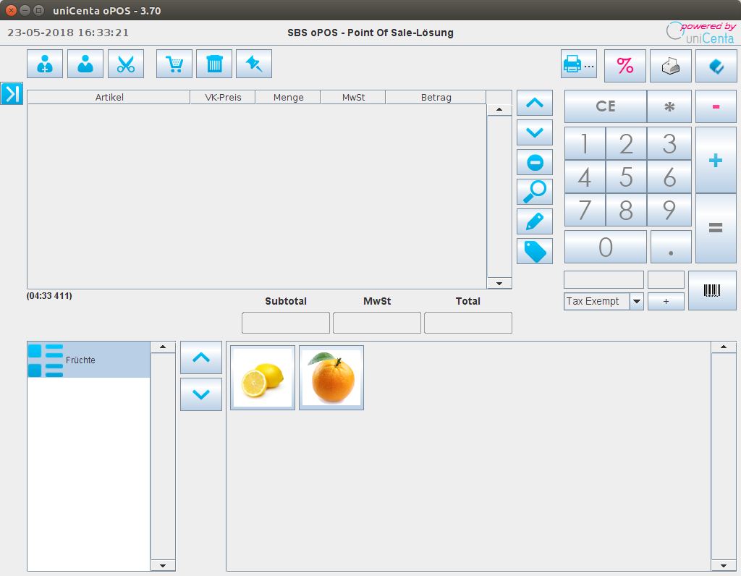Image resolution: width=741 pixels, height=576 pixels.
Task: Click the shopping cart icon
Action: click(x=174, y=64)
